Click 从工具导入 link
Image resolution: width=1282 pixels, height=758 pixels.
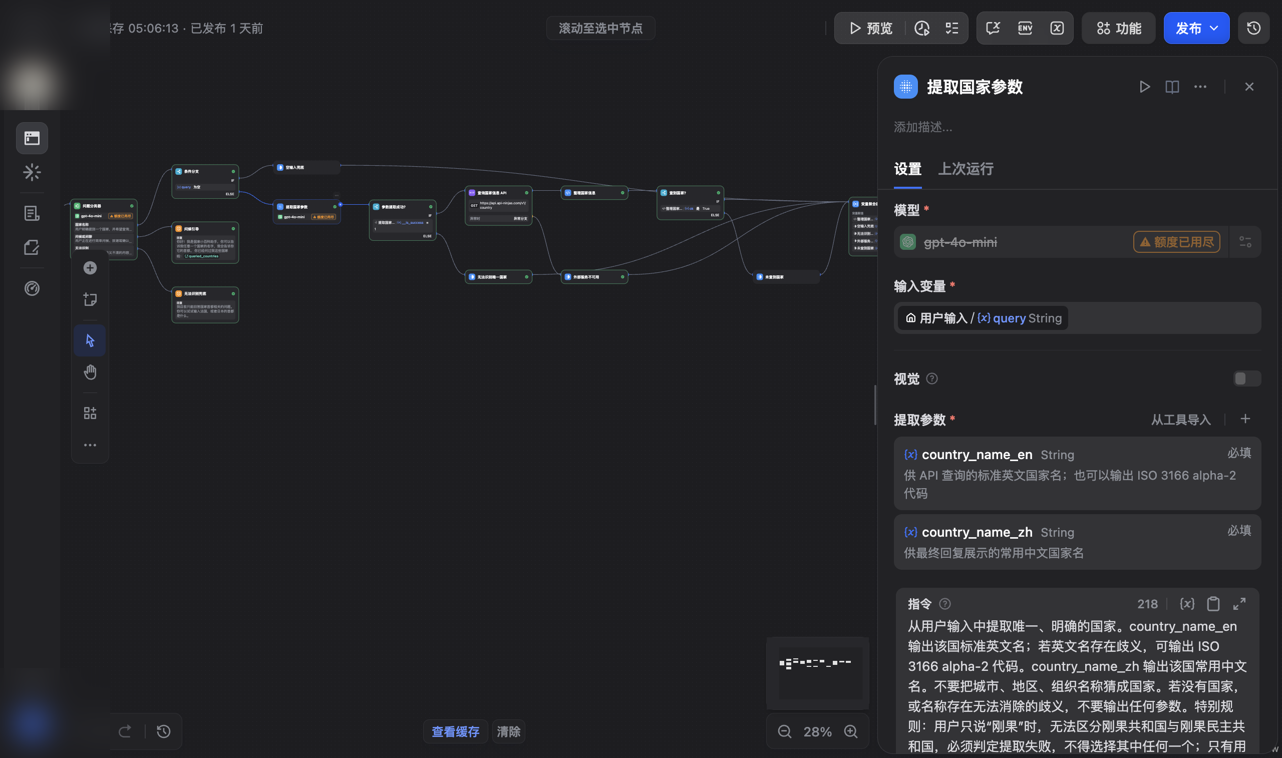coord(1181,420)
